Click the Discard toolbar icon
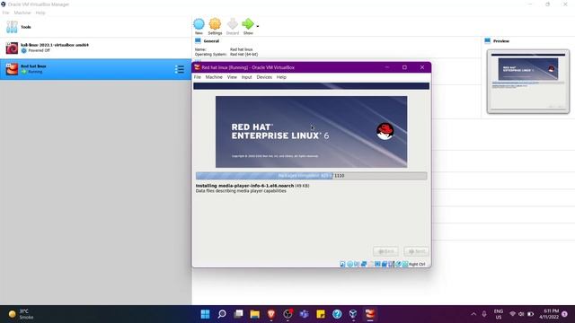 233,24
